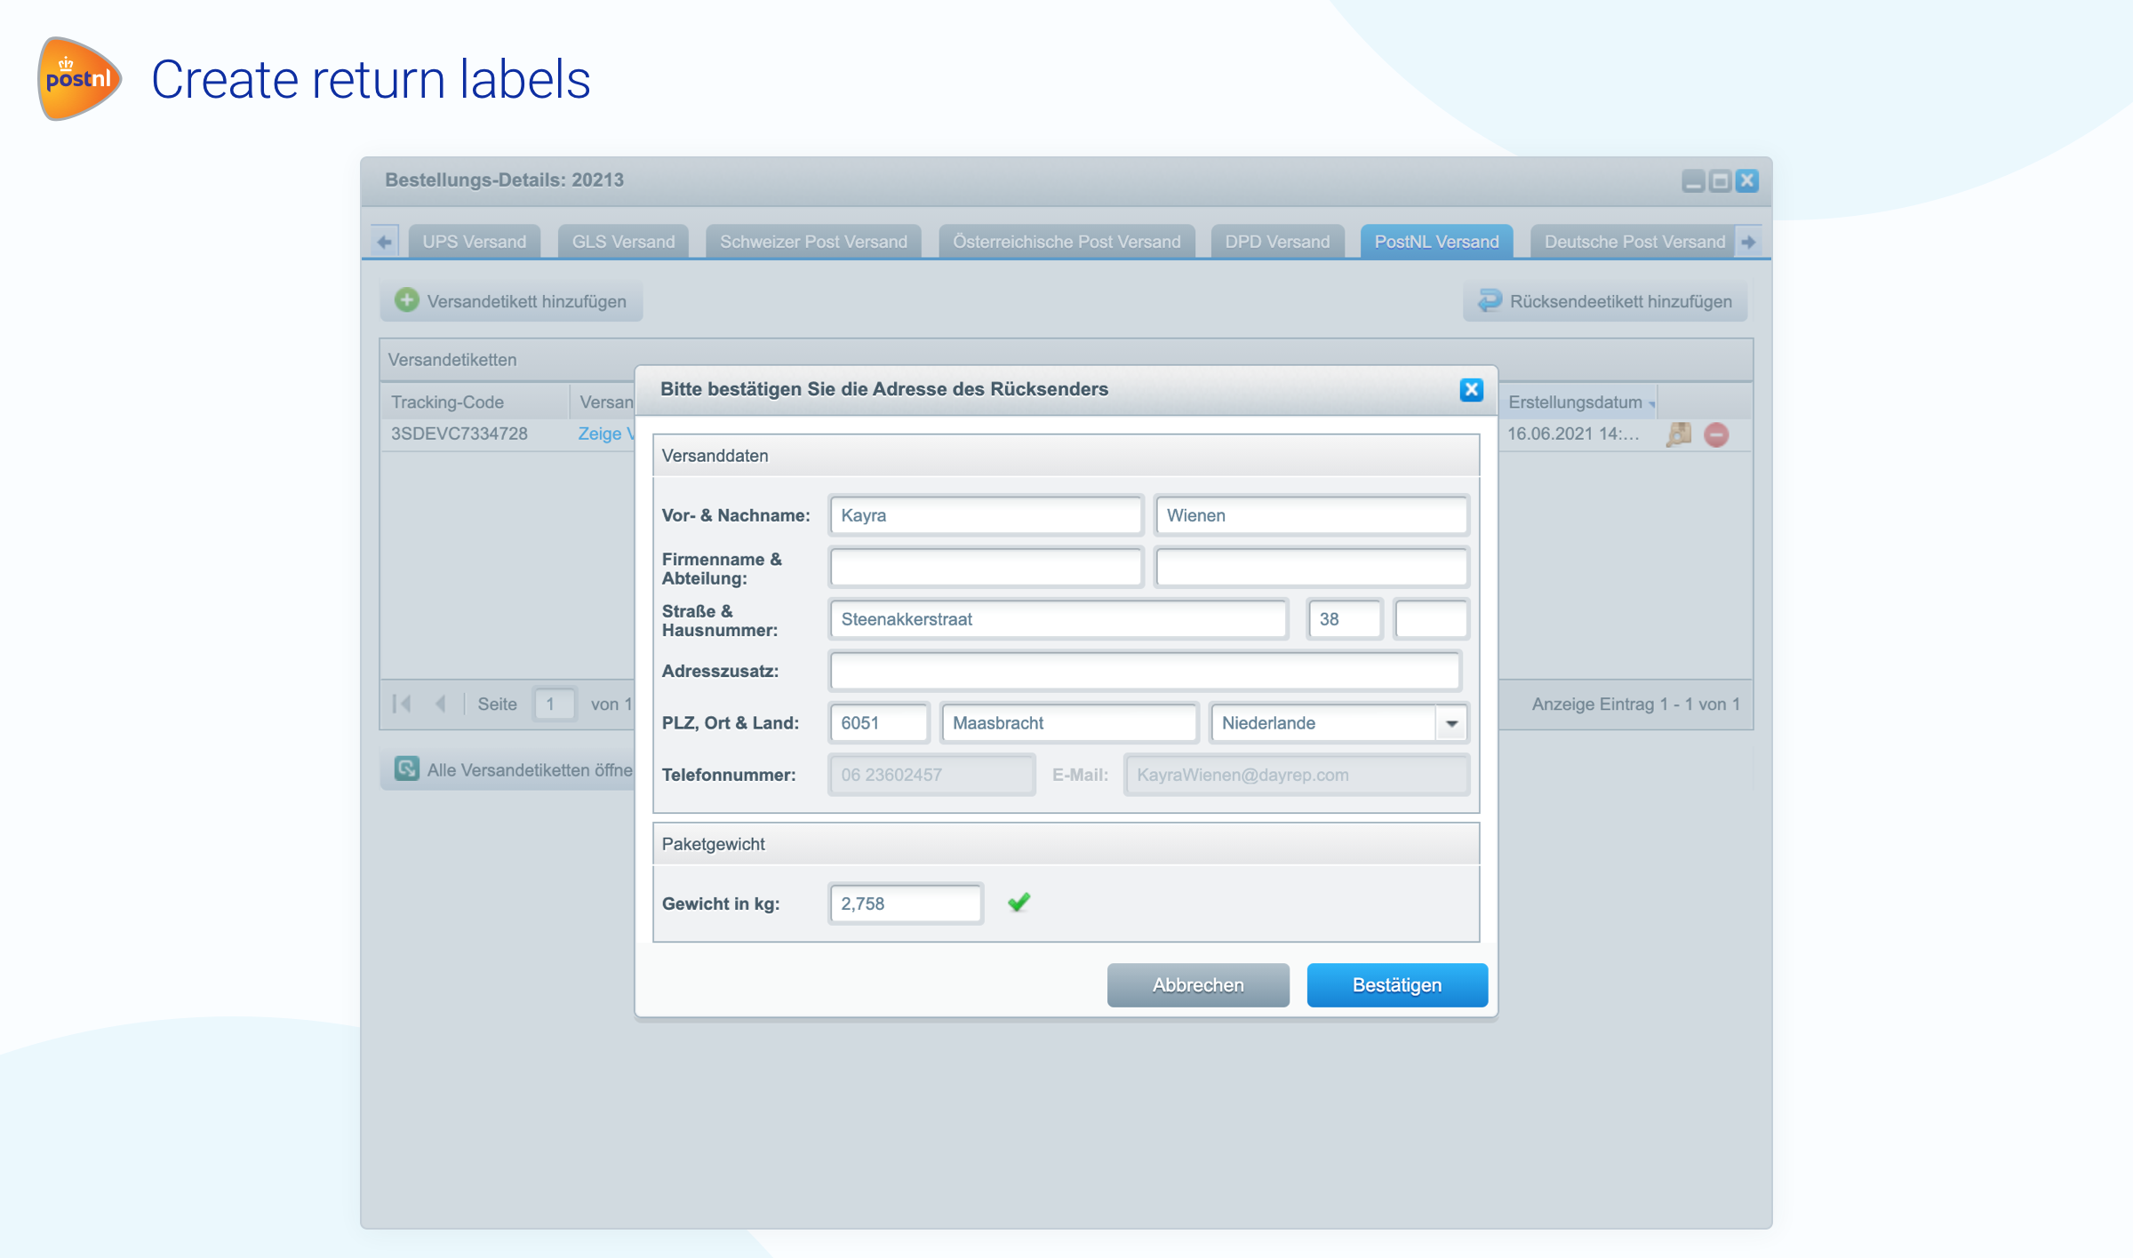This screenshot has width=2133, height=1258.
Task: Select the DPD Versand tab
Action: coord(1277,242)
